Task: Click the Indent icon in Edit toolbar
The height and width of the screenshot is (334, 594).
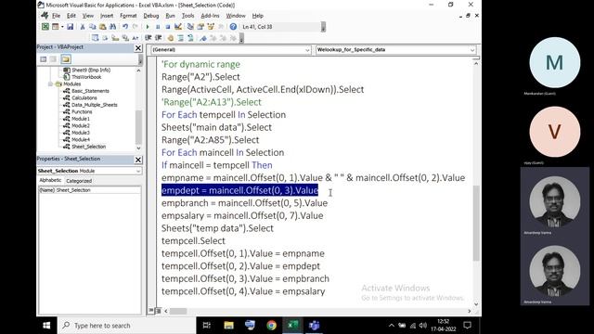Action: pos(148,38)
